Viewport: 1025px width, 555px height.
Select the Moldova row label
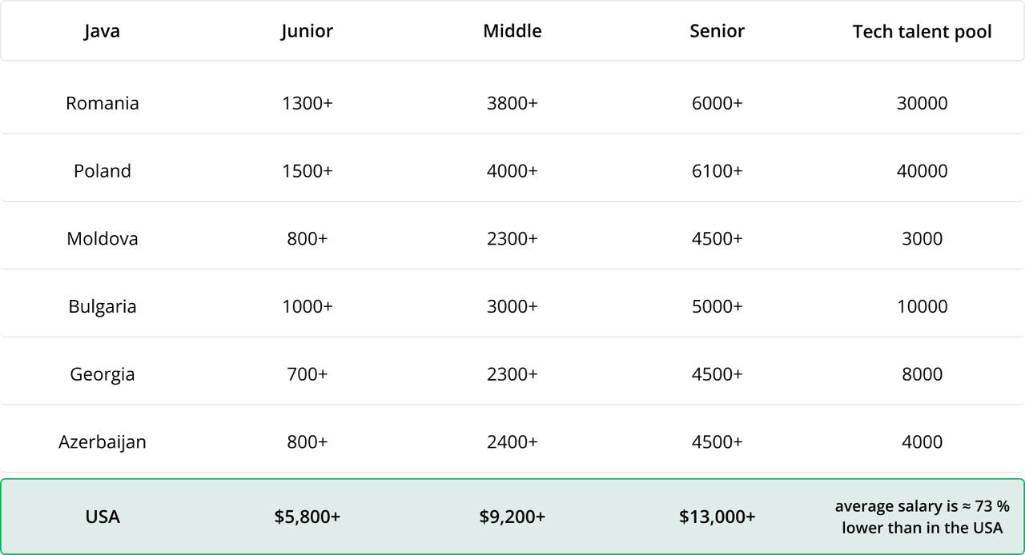tap(102, 238)
